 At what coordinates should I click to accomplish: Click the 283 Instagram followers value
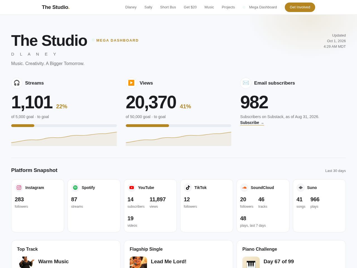(19, 199)
